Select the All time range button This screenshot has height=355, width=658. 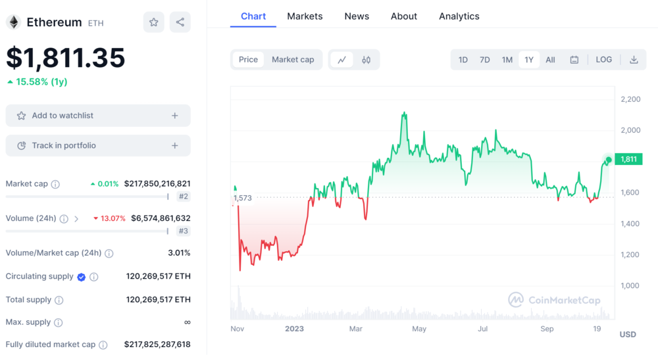[x=550, y=60]
